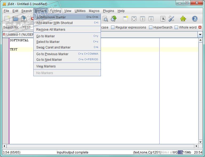
Task: Choose View Markers entry
Action: [67, 66]
